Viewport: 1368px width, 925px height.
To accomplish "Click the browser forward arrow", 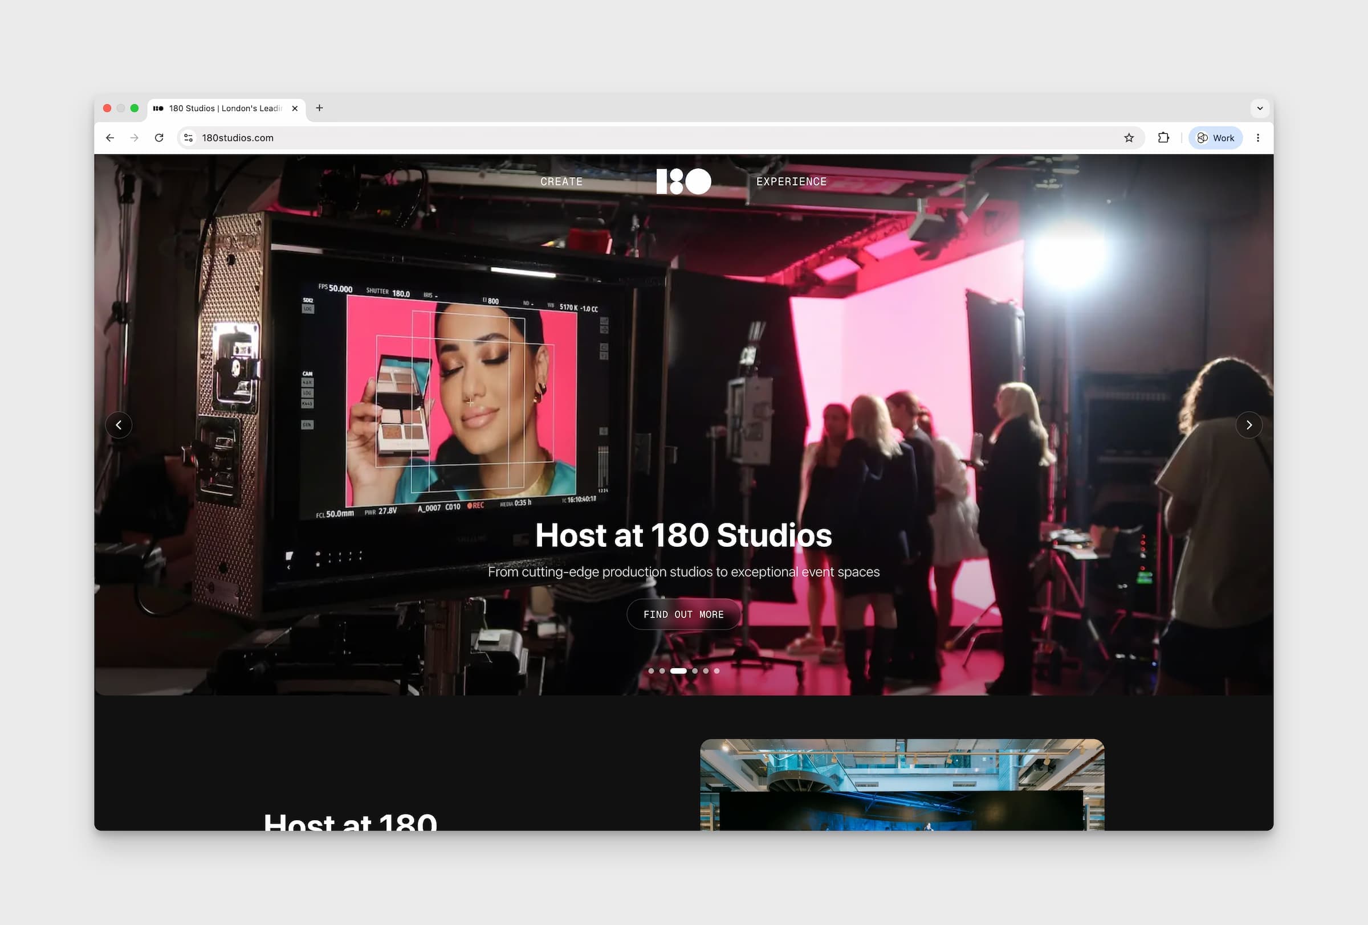I will [134, 138].
